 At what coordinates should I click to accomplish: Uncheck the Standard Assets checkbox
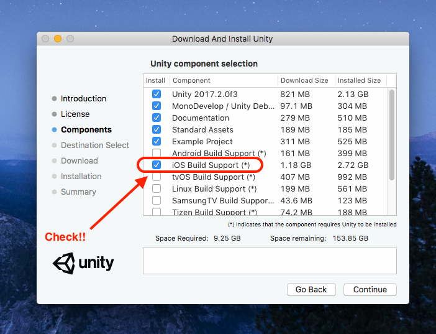tap(157, 129)
